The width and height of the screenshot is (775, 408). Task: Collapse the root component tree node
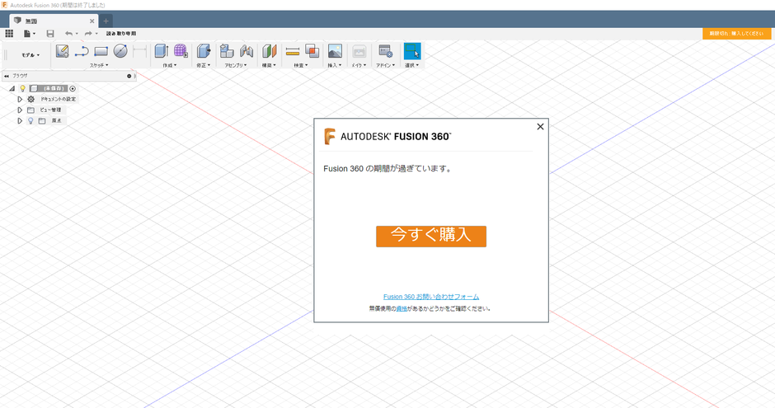[12, 88]
